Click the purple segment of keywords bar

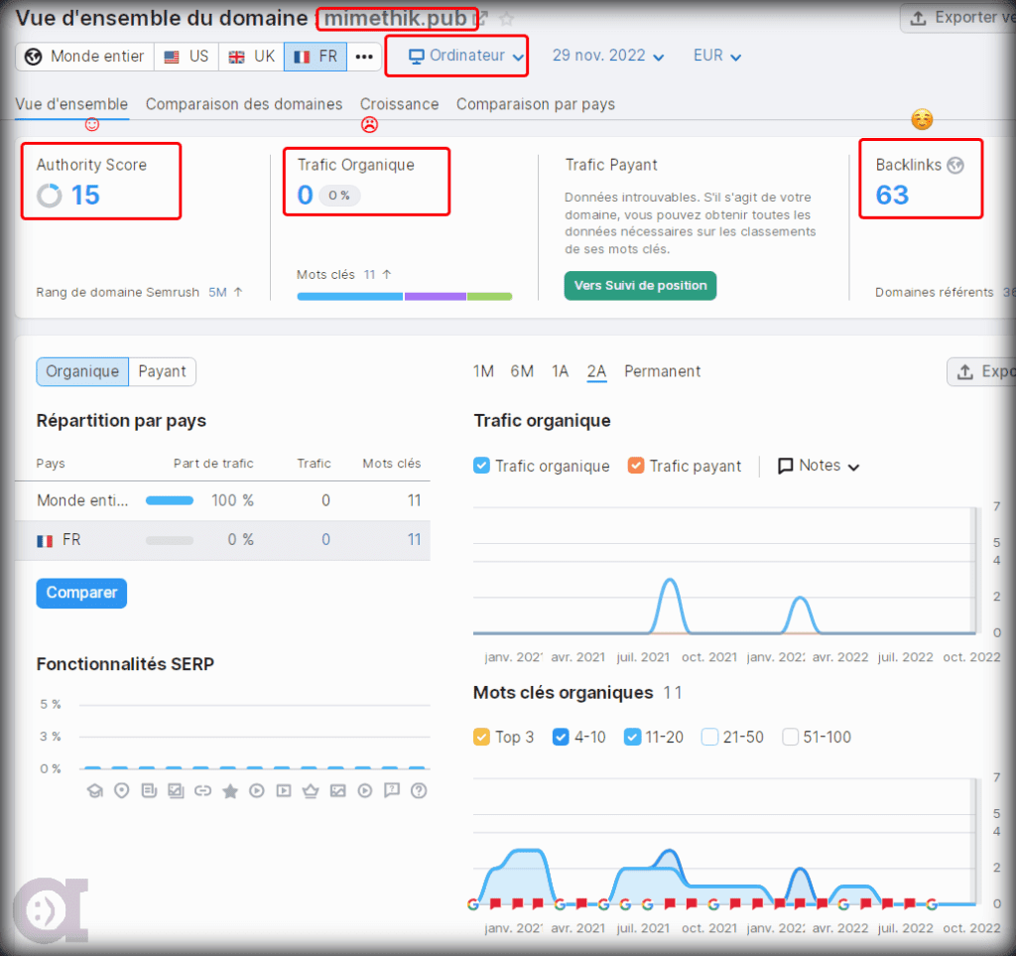click(x=435, y=296)
